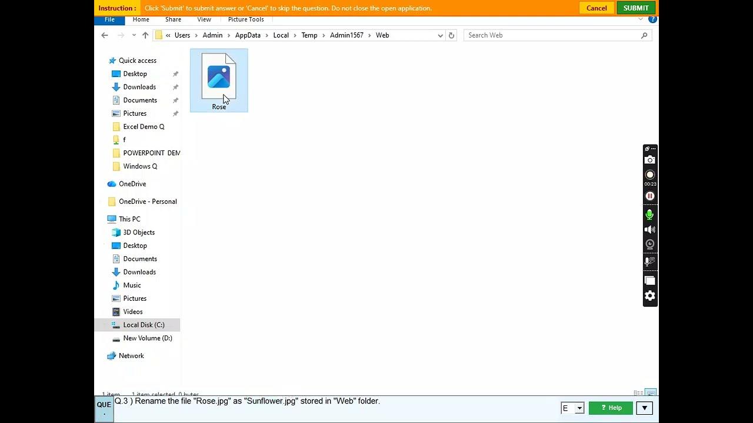Open recent locations dropdown near navigation arrows

134,35
